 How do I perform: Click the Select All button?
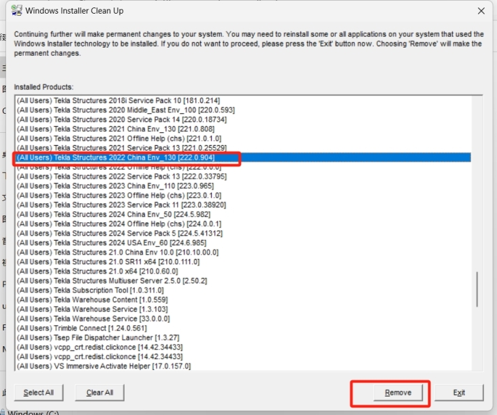(x=39, y=393)
